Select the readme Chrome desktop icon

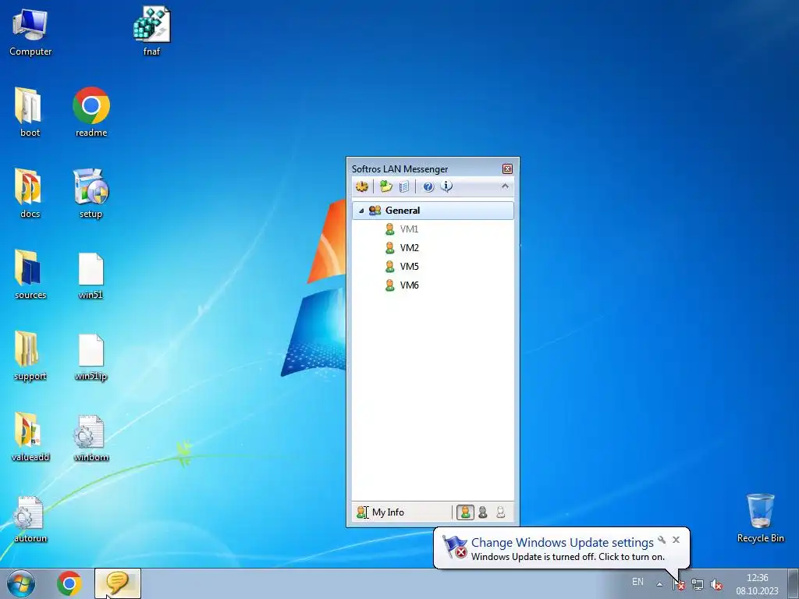(x=91, y=112)
